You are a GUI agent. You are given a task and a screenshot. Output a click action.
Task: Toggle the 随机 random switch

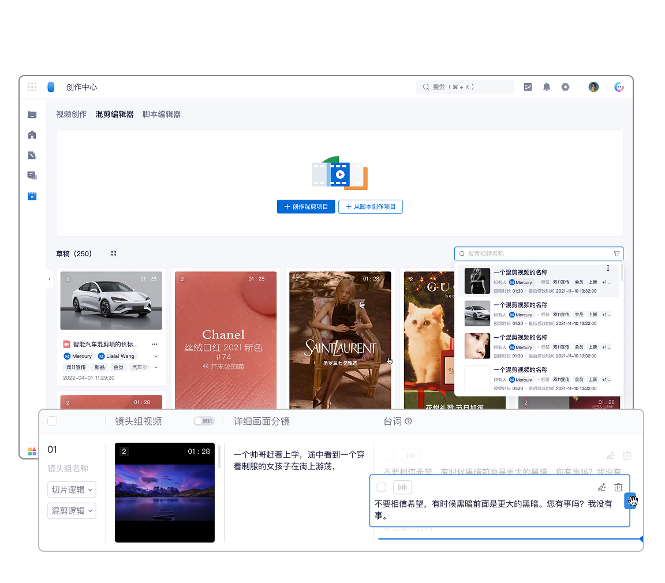point(204,421)
